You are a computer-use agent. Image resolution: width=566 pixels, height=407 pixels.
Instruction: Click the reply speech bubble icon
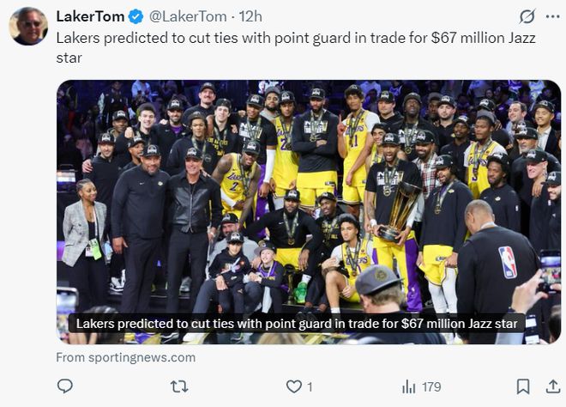[65, 386]
